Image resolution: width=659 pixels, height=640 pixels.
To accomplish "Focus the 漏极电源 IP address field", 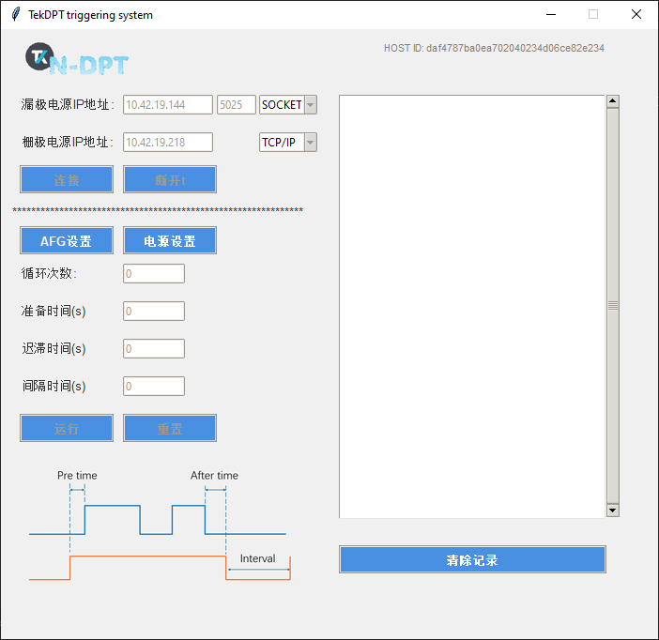I will click(x=168, y=105).
